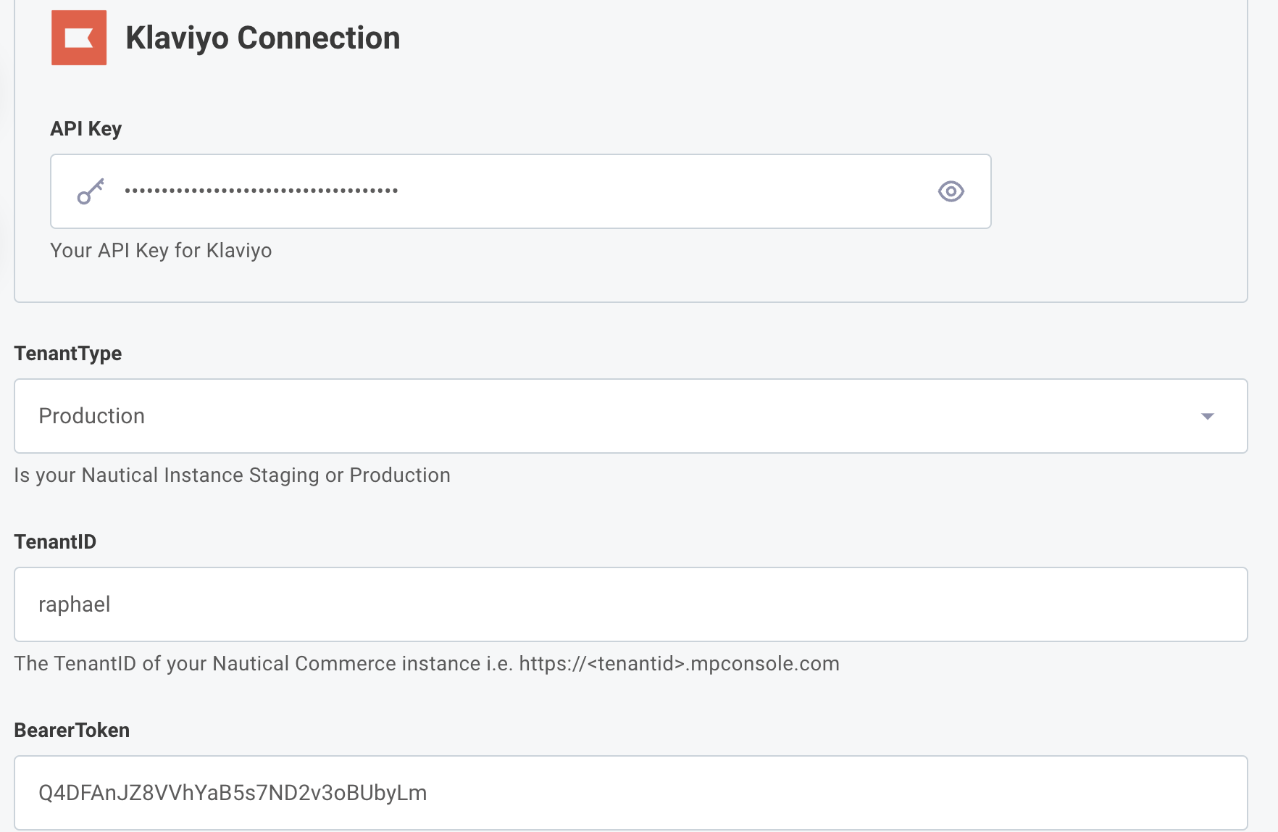Click the BearerToken label
The height and width of the screenshot is (832, 1278).
pos(72,730)
